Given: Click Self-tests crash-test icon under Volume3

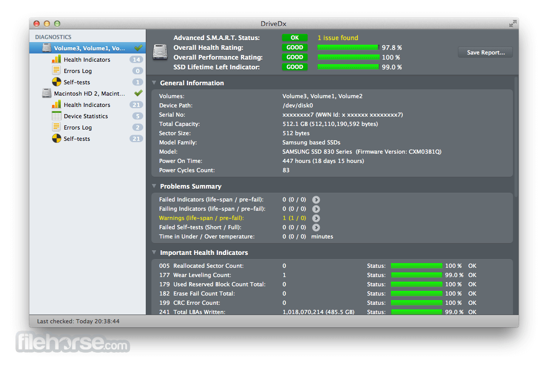Looking at the screenshot, I should click(56, 82).
